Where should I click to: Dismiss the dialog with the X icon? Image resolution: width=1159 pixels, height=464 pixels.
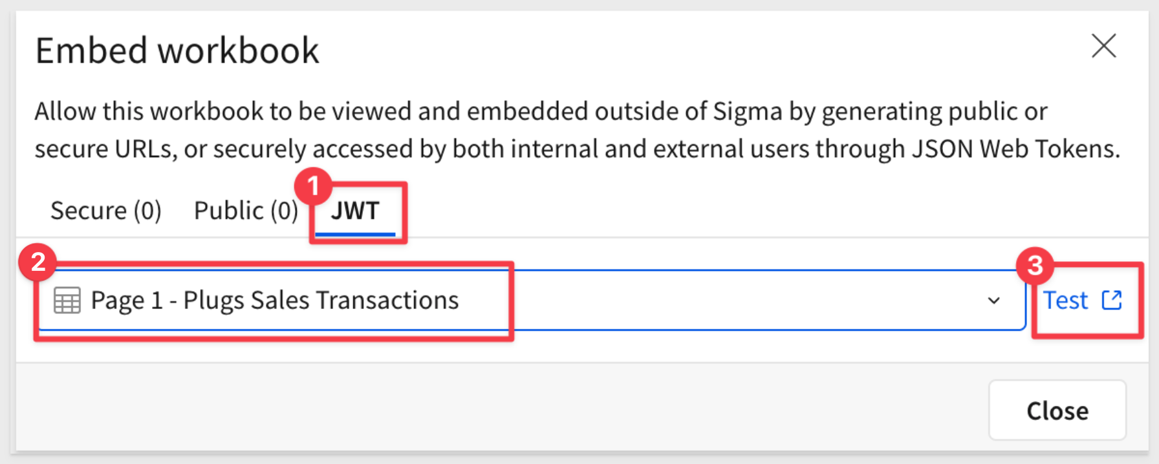coord(1103,46)
